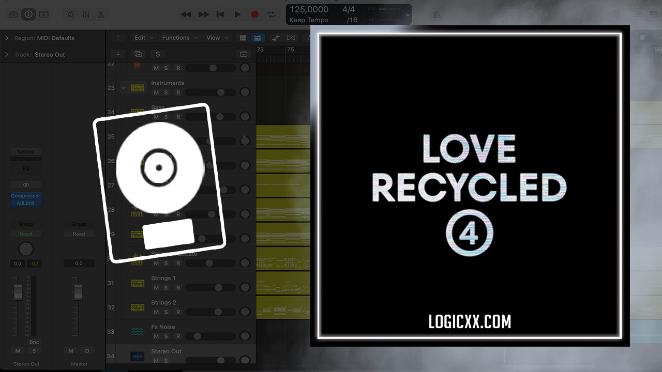Click the Duplicate Track icon
662x372 pixels.
(138, 54)
